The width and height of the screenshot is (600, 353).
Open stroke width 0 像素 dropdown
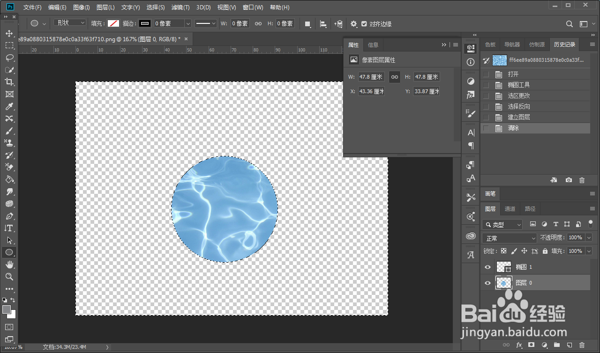[188, 23]
